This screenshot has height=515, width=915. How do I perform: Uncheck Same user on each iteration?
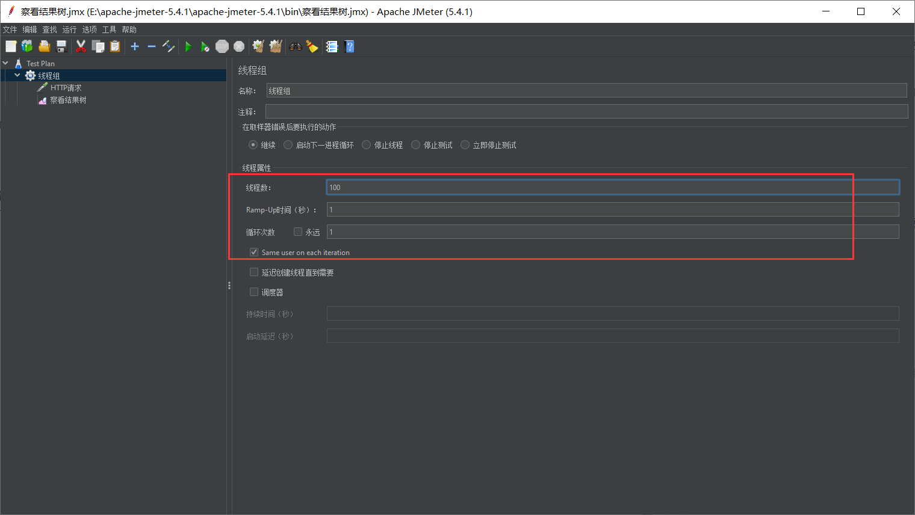254,252
